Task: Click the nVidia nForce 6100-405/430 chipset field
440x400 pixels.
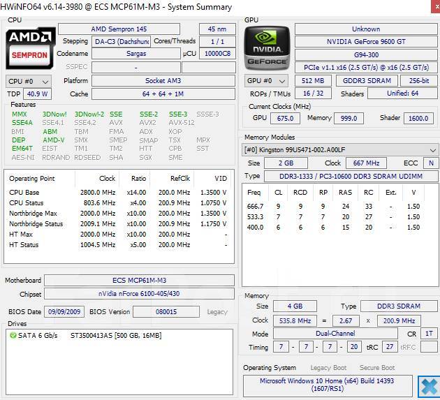Action: 139,294
